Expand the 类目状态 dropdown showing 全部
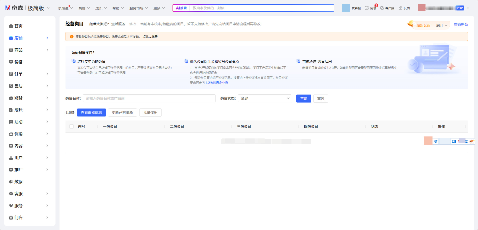 [x=264, y=98]
